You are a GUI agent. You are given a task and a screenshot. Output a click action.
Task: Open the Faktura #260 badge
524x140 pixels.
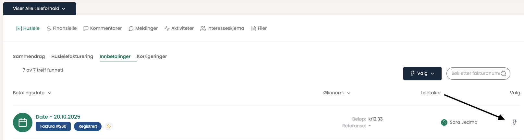53,126
